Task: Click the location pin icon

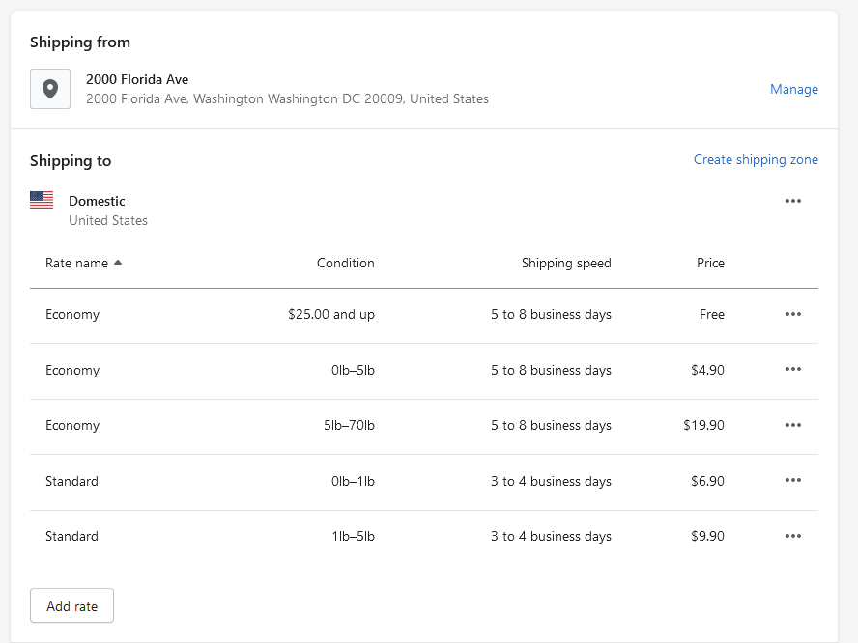Action: (x=50, y=89)
